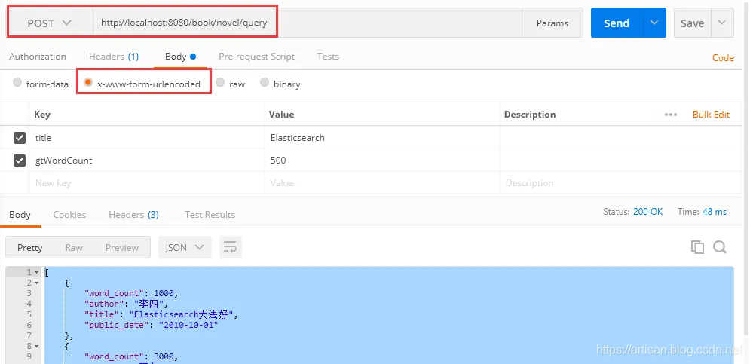
Task: Open the response Cookies tab
Action: click(69, 215)
